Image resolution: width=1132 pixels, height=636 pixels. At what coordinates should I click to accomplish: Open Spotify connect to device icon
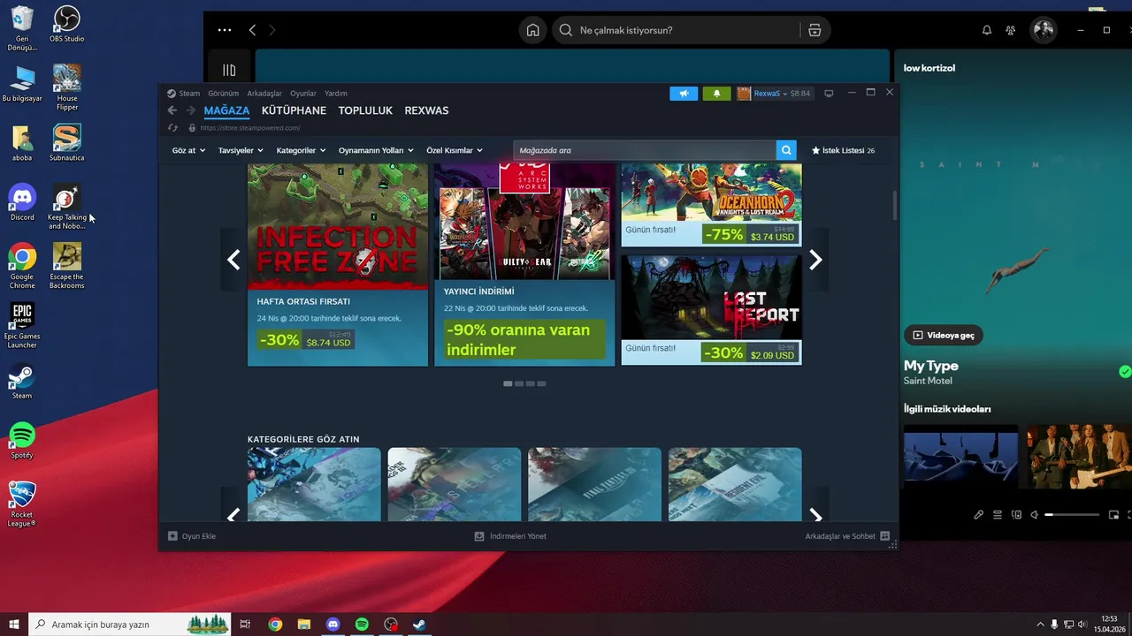click(x=1016, y=515)
